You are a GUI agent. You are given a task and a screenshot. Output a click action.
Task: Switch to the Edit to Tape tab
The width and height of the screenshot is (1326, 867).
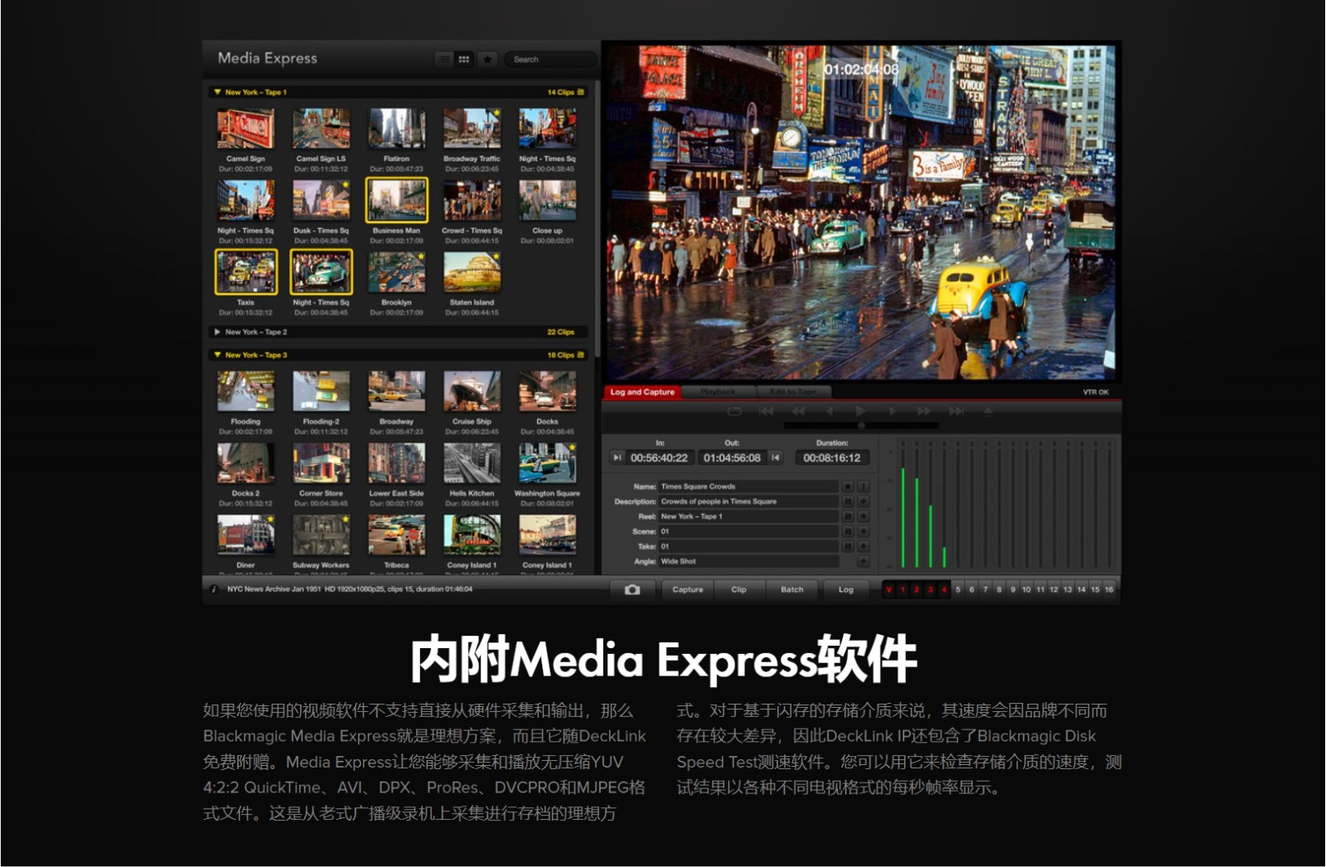(x=793, y=392)
